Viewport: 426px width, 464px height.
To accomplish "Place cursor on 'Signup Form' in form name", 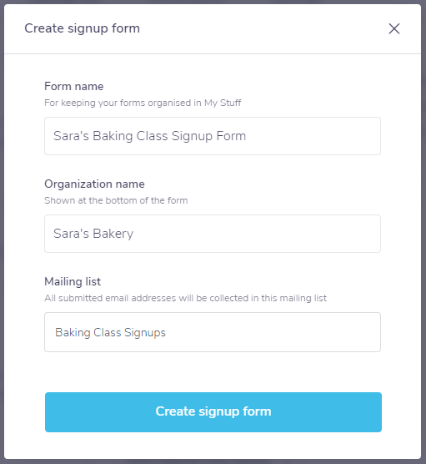I will click(x=208, y=136).
